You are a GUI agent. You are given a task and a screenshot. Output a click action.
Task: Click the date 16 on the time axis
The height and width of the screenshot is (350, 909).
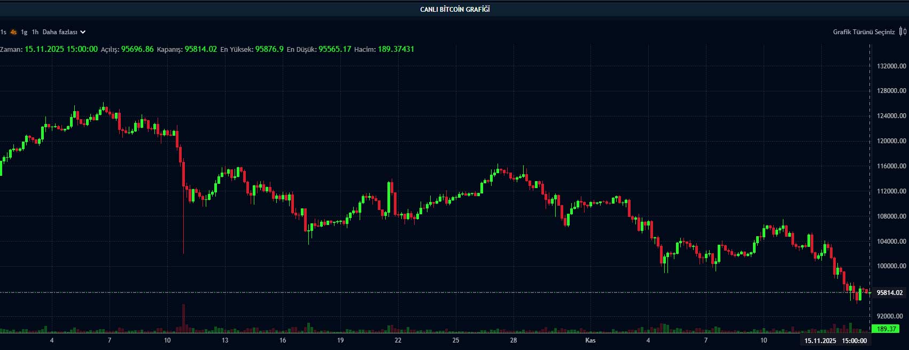(x=283, y=340)
